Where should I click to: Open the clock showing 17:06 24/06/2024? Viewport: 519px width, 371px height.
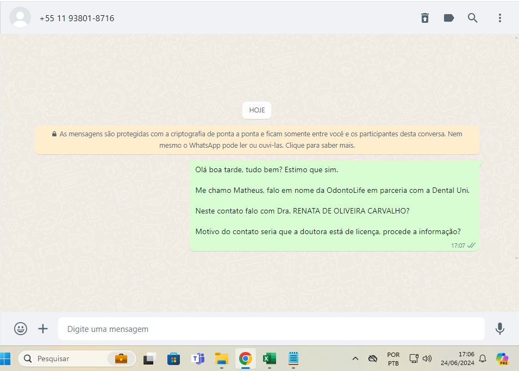click(458, 359)
